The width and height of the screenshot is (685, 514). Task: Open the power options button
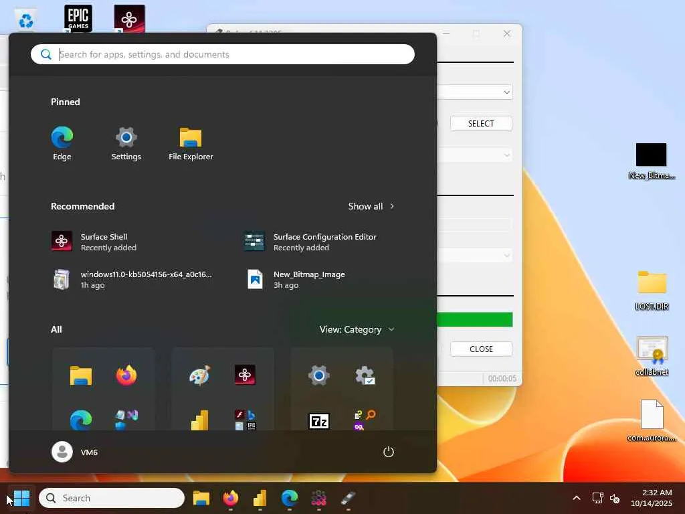pyautogui.click(x=389, y=452)
